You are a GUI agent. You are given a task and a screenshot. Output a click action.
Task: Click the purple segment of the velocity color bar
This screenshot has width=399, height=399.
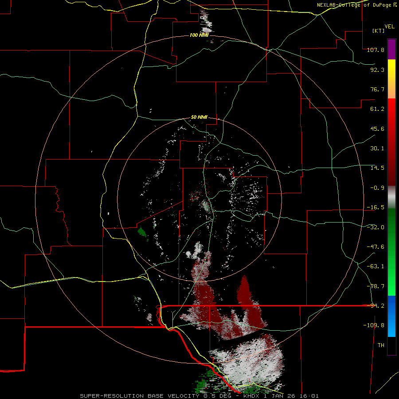pyautogui.click(x=391, y=49)
